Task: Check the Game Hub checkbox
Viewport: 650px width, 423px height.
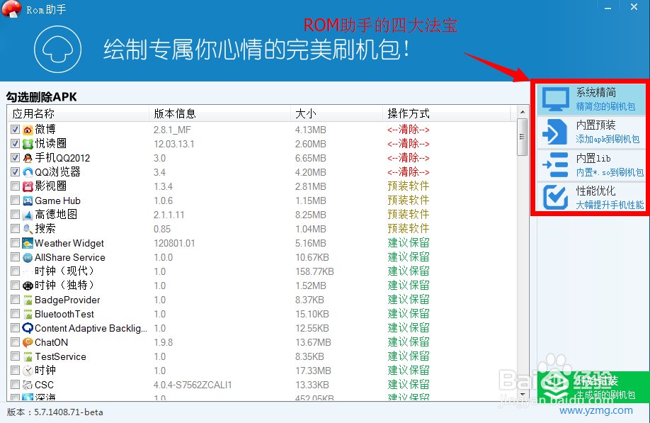Action: (16, 201)
